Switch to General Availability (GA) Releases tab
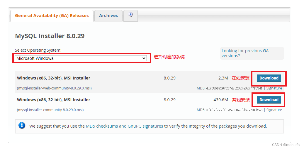 (52, 16)
